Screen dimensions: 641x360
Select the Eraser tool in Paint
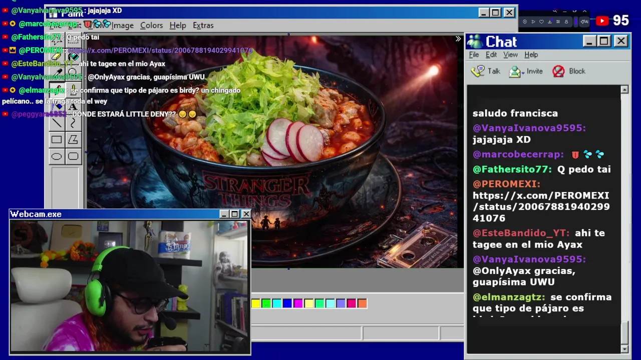click(57, 56)
